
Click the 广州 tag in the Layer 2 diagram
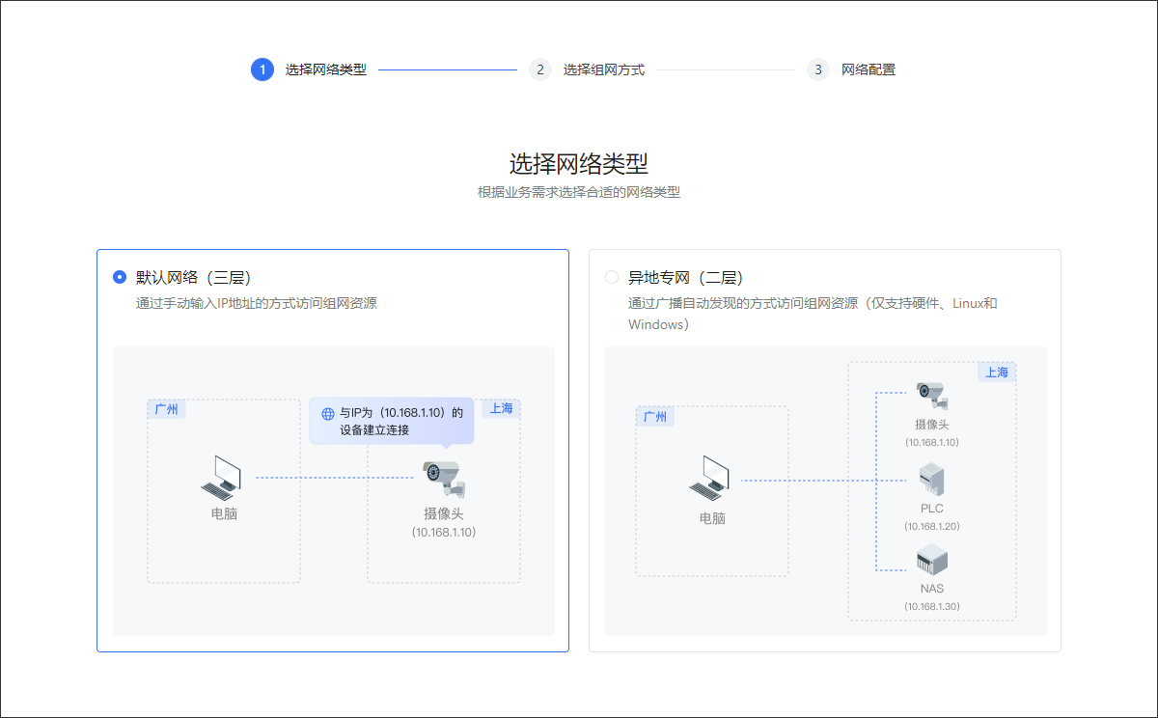655,417
